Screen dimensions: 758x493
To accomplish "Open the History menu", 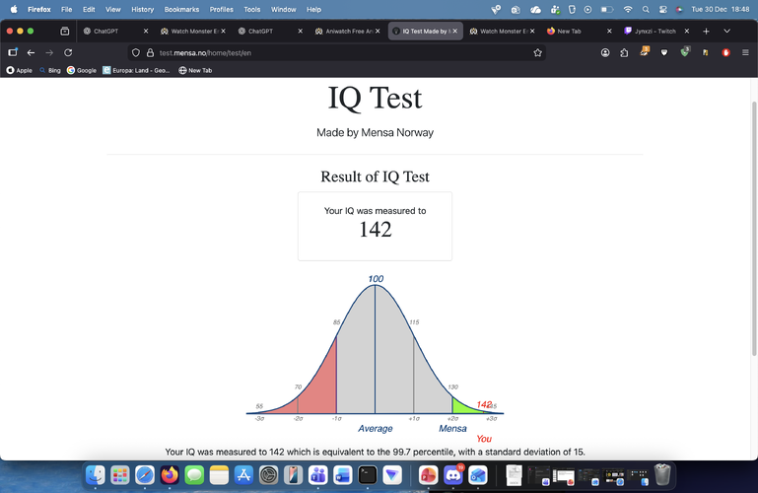I will pos(143,9).
